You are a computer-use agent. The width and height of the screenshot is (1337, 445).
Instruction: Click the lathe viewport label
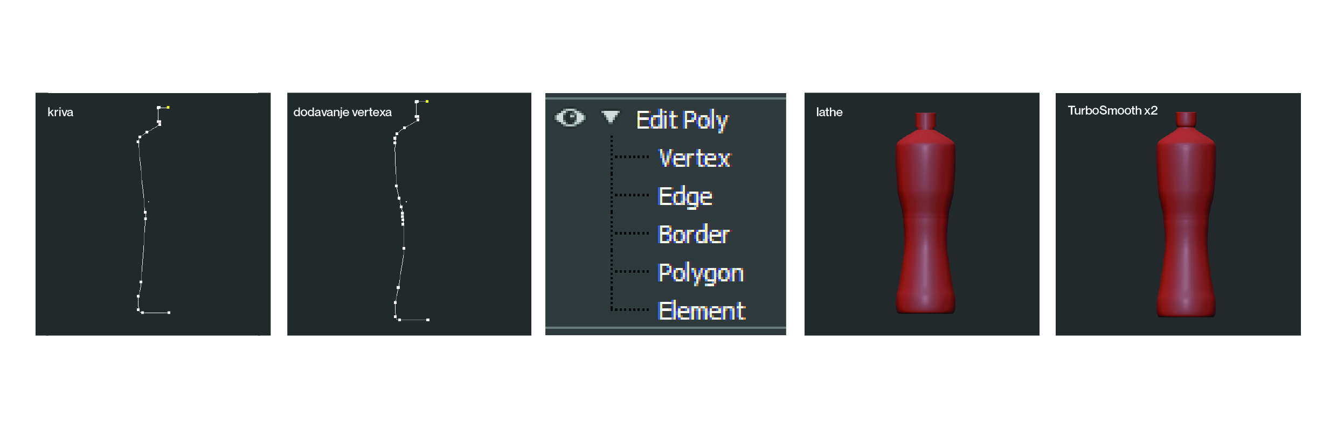[x=829, y=112]
